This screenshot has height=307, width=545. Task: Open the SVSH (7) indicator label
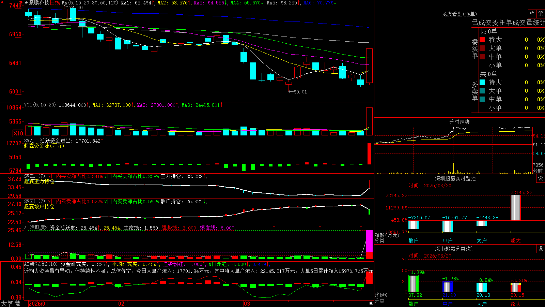(x=34, y=202)
